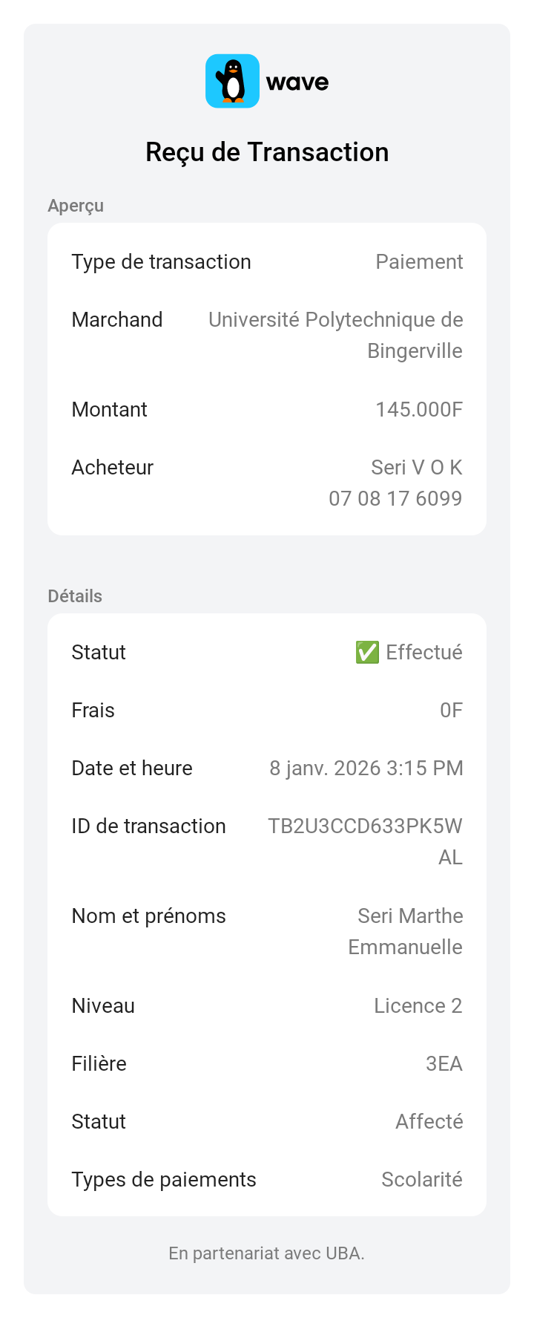
Task: Select the date 8 janv. 2026 3:15 PM
Action: point(366,768)
